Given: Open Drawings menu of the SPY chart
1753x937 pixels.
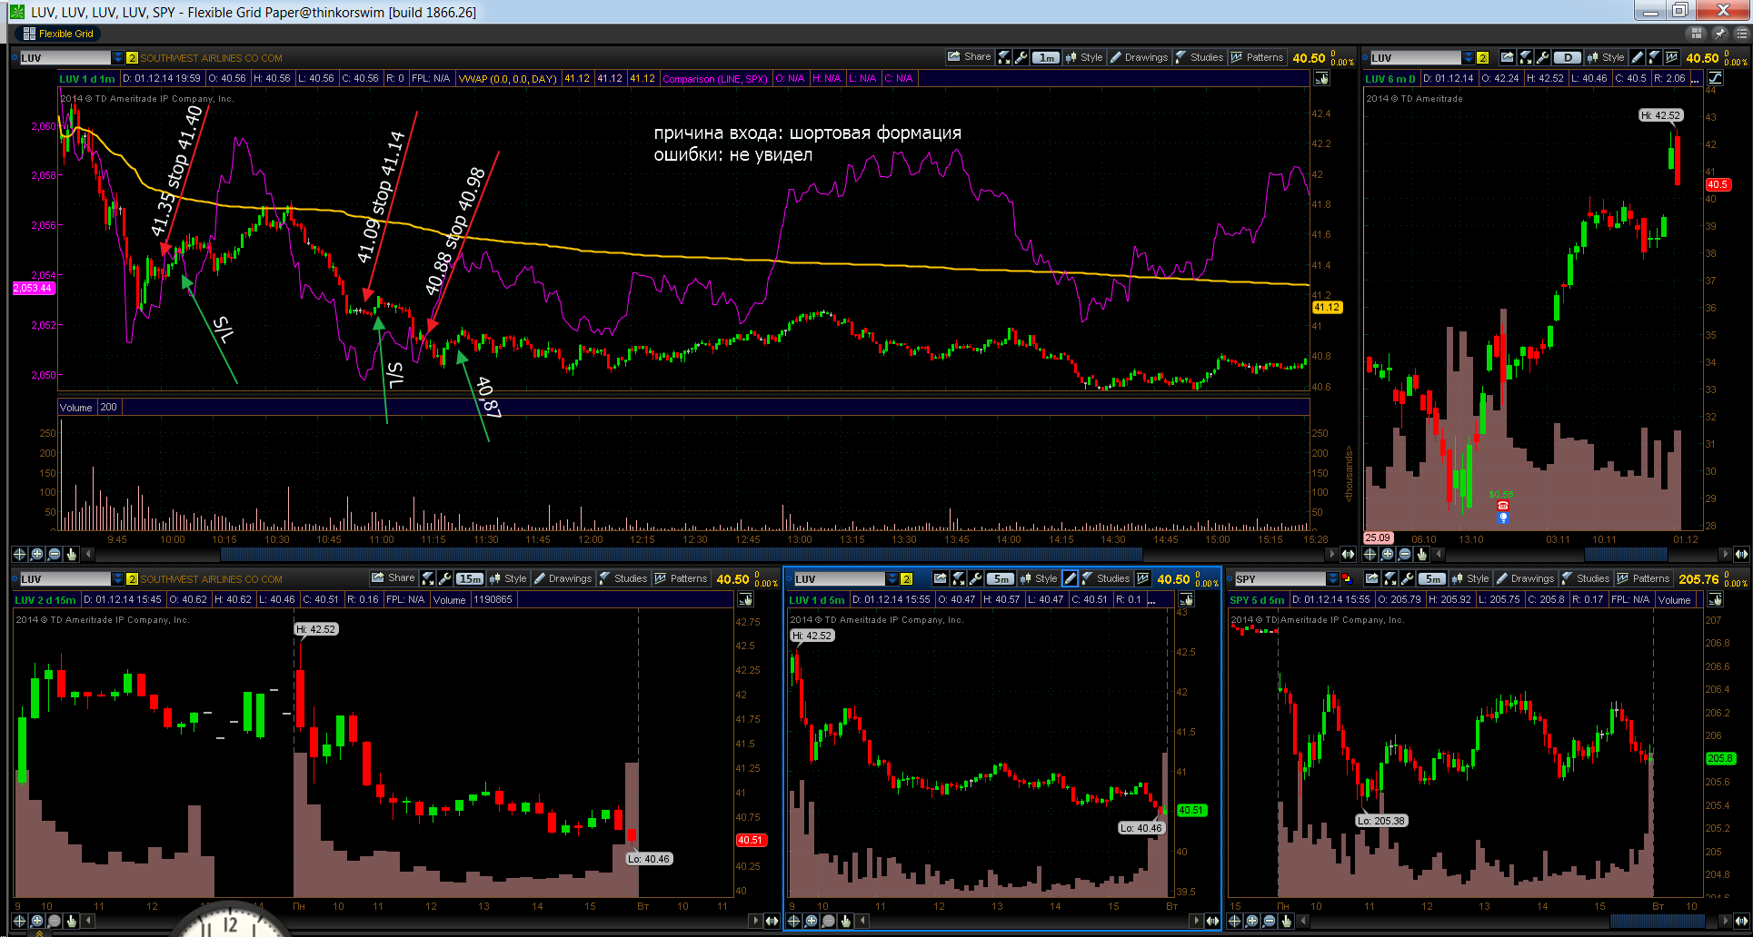Looking at the screenshot, I should 1525,578.
